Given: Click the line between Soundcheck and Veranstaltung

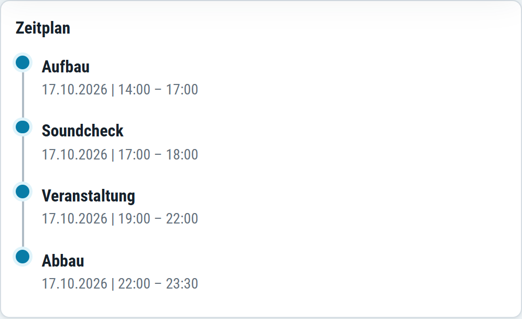Looking at the screenshot, I should click(x=23, y=159).
